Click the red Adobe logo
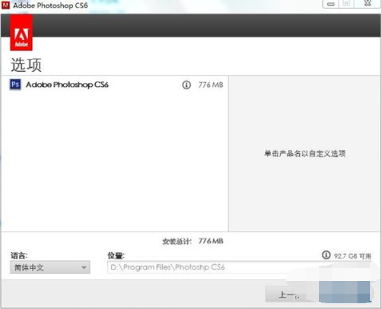 point(22,33)
